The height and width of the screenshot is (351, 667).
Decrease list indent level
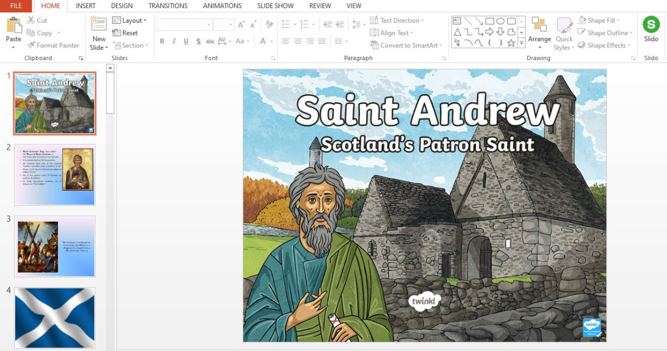click(328, 24)
